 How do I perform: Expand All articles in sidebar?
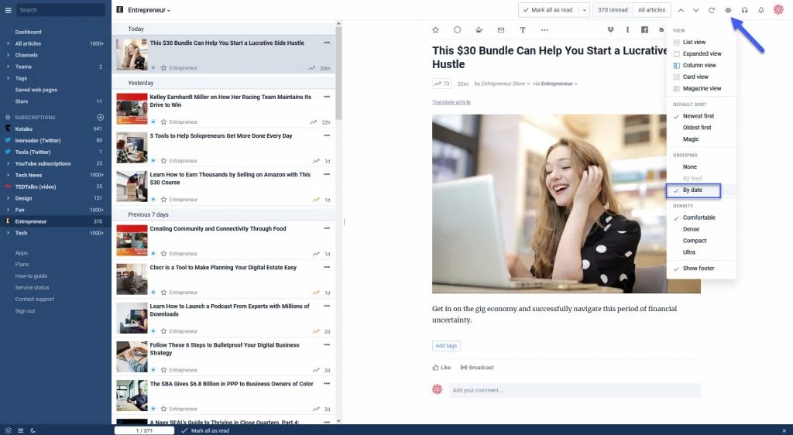pos(8,43)
